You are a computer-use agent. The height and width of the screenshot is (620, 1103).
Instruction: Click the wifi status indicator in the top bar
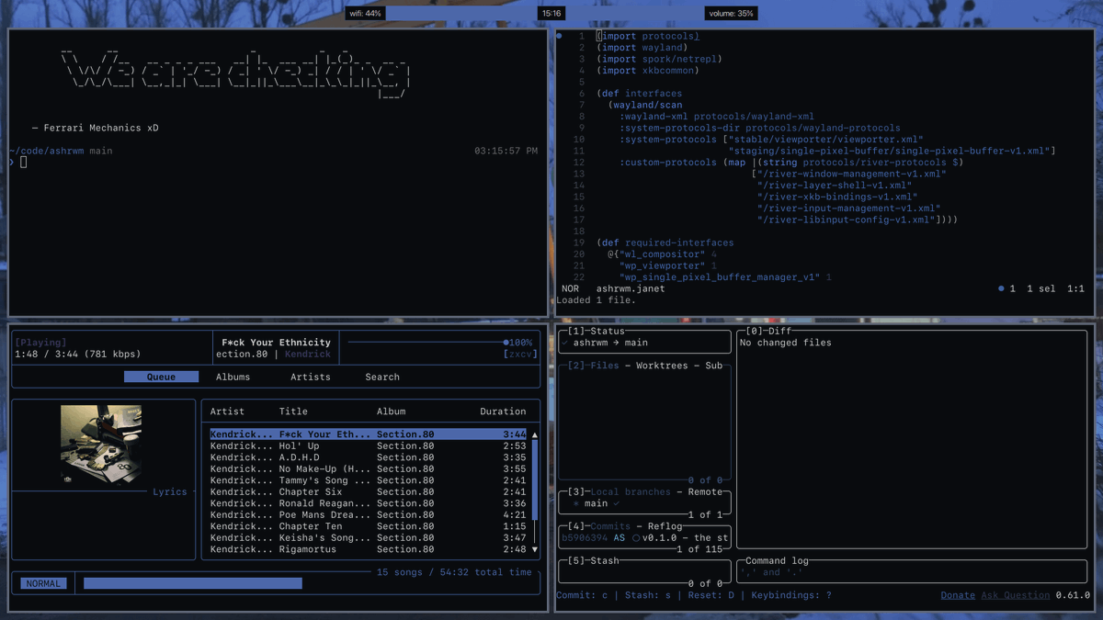[365, 13]
